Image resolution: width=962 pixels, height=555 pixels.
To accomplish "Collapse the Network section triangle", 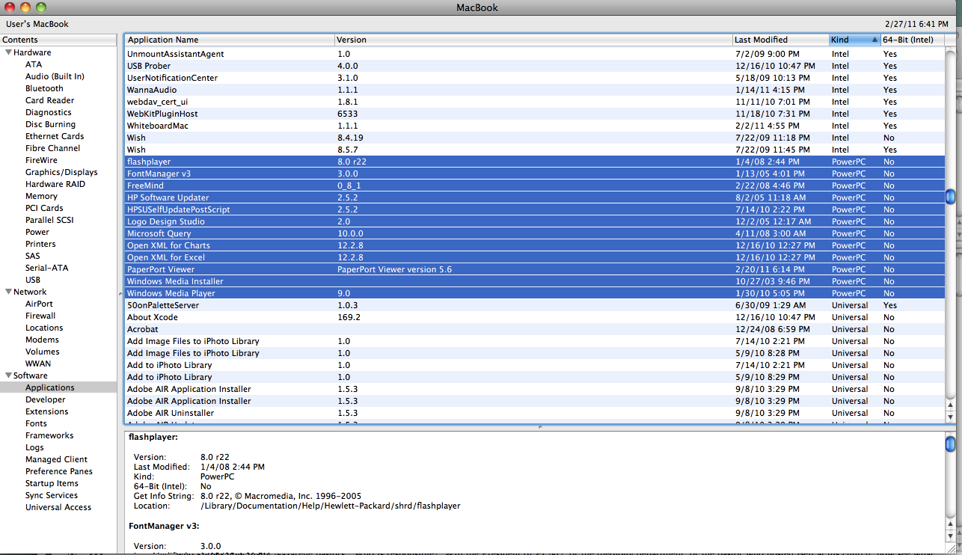I will 8,292.
